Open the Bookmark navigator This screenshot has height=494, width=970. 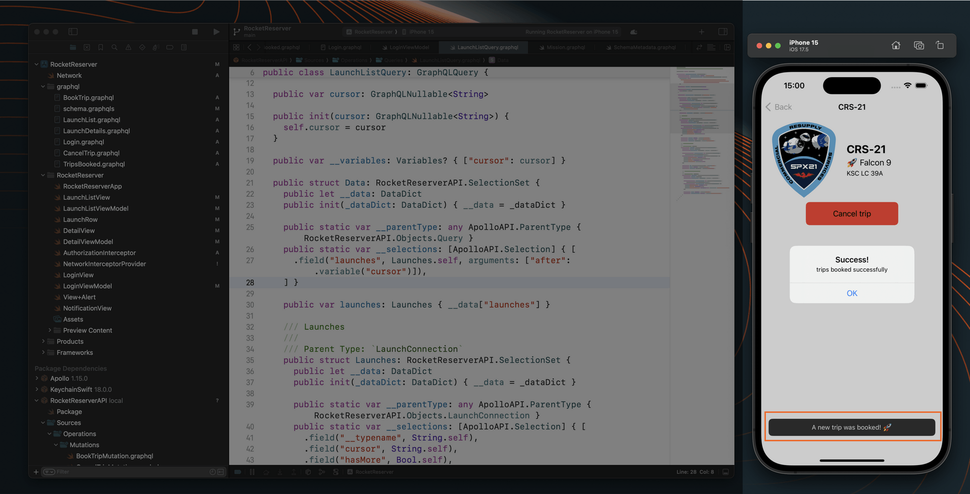[101, 47]
